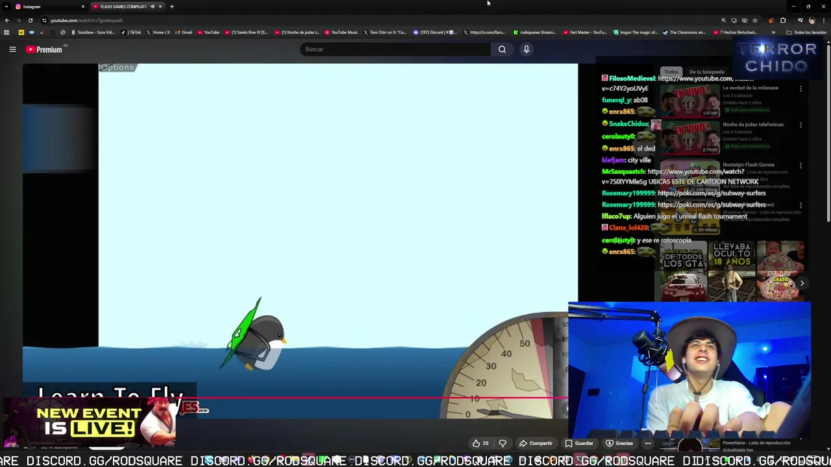The width and height of the screenshot is (831, 467).
Task: Open the tab search dropdown arrow
Action: pos(6,6)
